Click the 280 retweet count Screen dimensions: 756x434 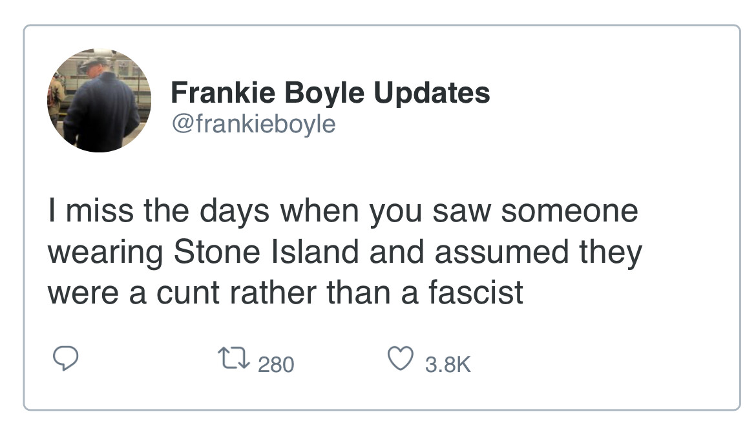[x=276, y=365]
